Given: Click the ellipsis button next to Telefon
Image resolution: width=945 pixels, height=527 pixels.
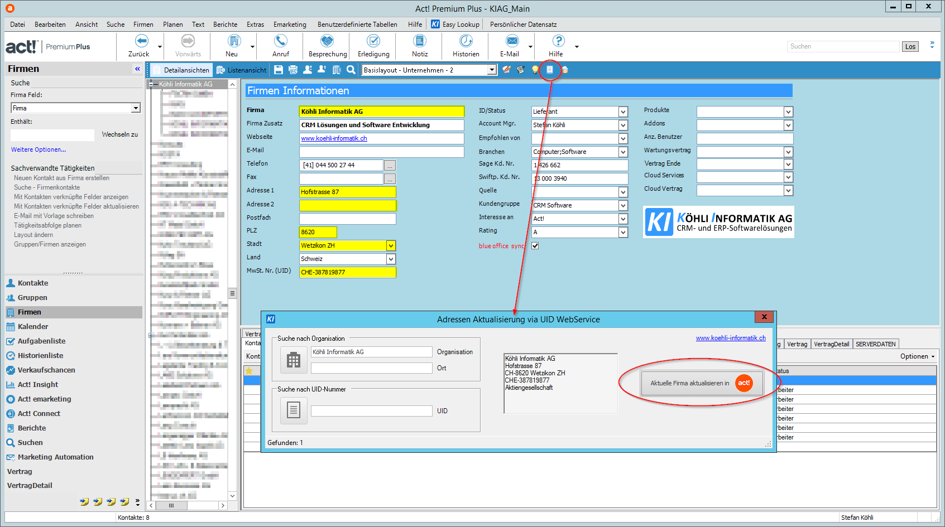Looking at the screenshot, I should click(x=390, y=165).
